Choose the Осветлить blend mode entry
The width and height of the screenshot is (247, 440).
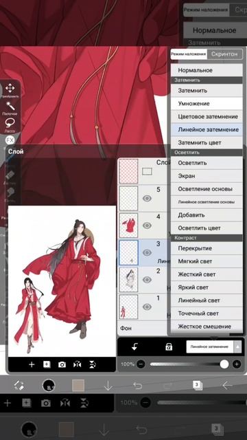pyautogui.click(x=207, y=163)
